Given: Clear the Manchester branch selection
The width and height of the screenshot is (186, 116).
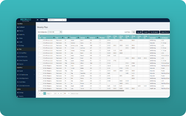Looking at the screenshot, I should click(x=63, y=20).
